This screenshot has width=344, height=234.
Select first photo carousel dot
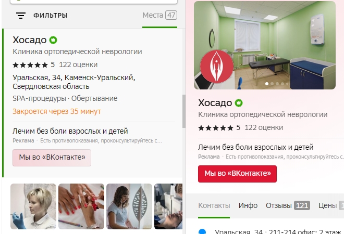tap(267, 84)
